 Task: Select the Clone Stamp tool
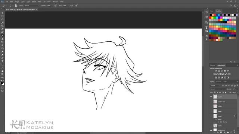(x=2, y=39)
